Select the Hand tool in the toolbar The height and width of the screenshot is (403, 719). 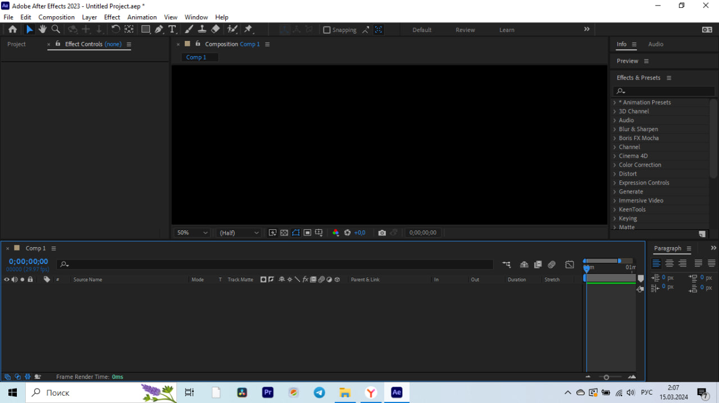tap(42, 29)
